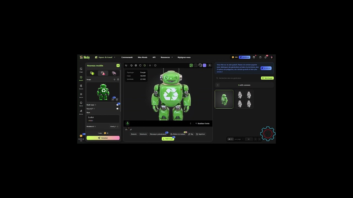Open the Modèle AI Meshy 5 dropdown
The image size is (353, 198).
click(114, 127)
